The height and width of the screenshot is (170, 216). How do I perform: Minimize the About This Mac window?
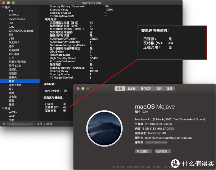click(x=83, y=89)
